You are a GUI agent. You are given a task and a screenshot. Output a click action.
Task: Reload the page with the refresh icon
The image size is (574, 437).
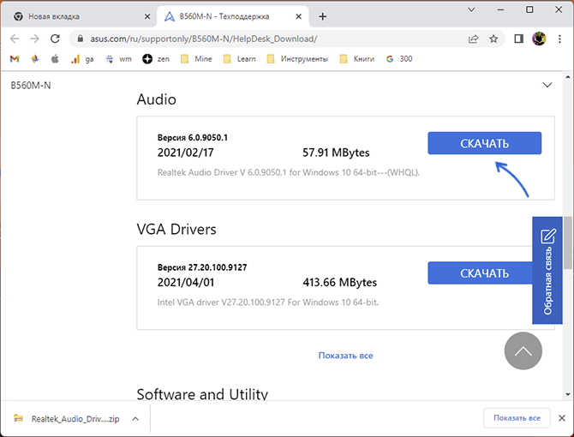(56, 39)
